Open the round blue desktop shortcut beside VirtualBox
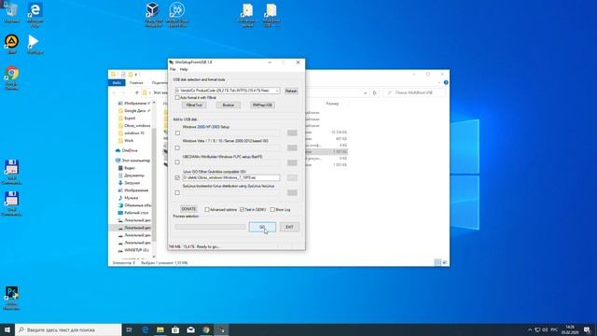Viewport: 597px width, 336px height. pyautogui.click(x=176, y=15)
